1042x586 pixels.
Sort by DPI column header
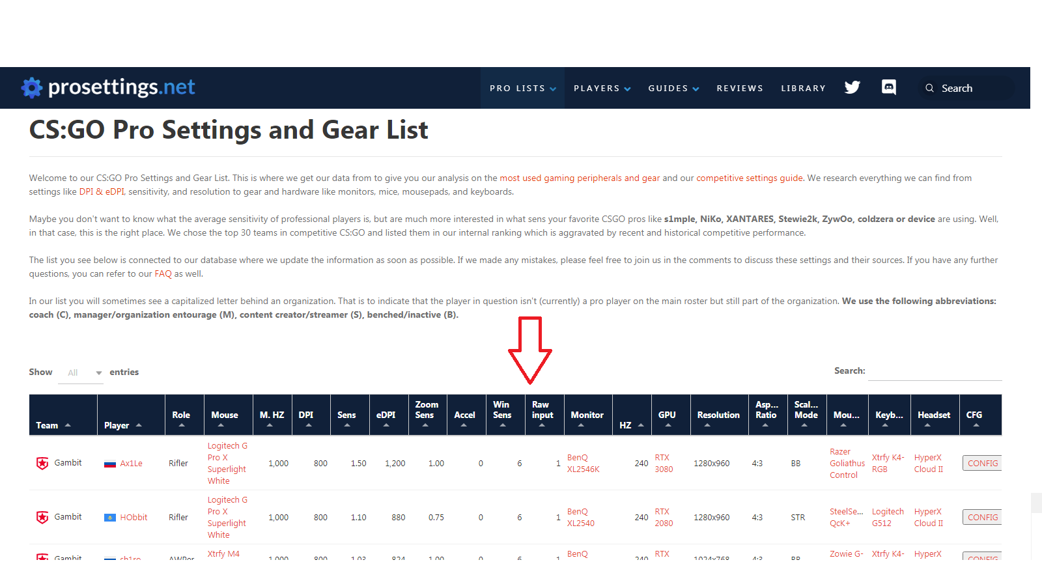pos(311,415)
